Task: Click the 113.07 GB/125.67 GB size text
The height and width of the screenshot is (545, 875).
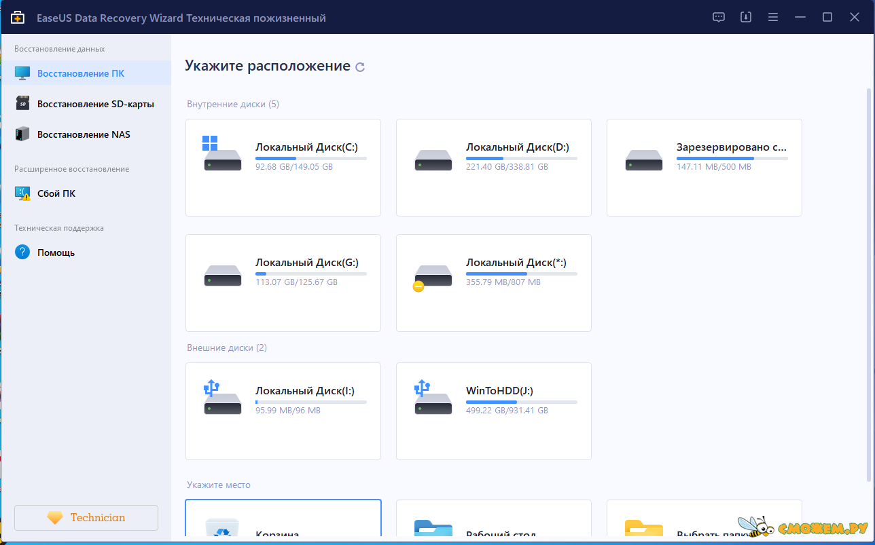Action: [296, 282]
